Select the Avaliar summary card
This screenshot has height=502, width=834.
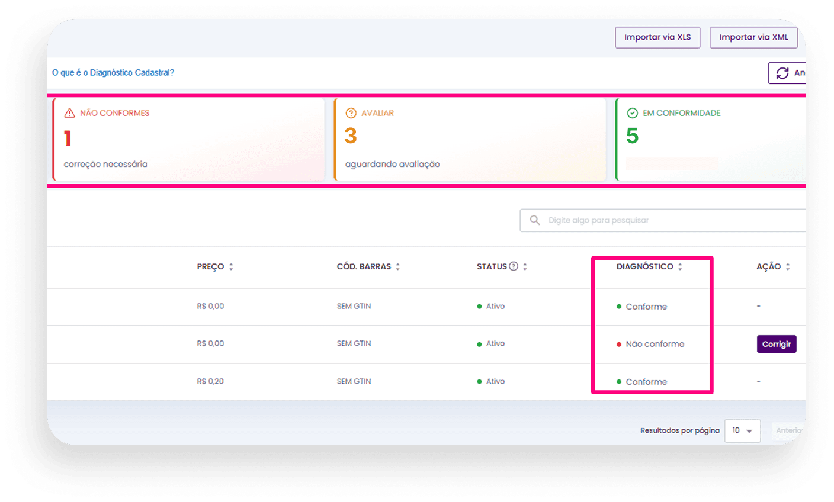pyautogui.click(x=470, y=140)
